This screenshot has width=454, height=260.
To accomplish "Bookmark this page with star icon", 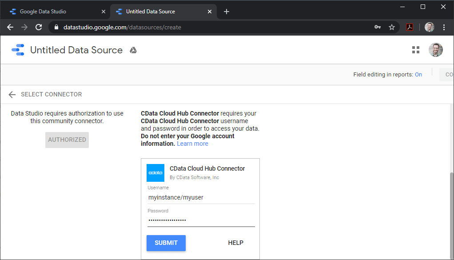I will (x=392, y=27).
